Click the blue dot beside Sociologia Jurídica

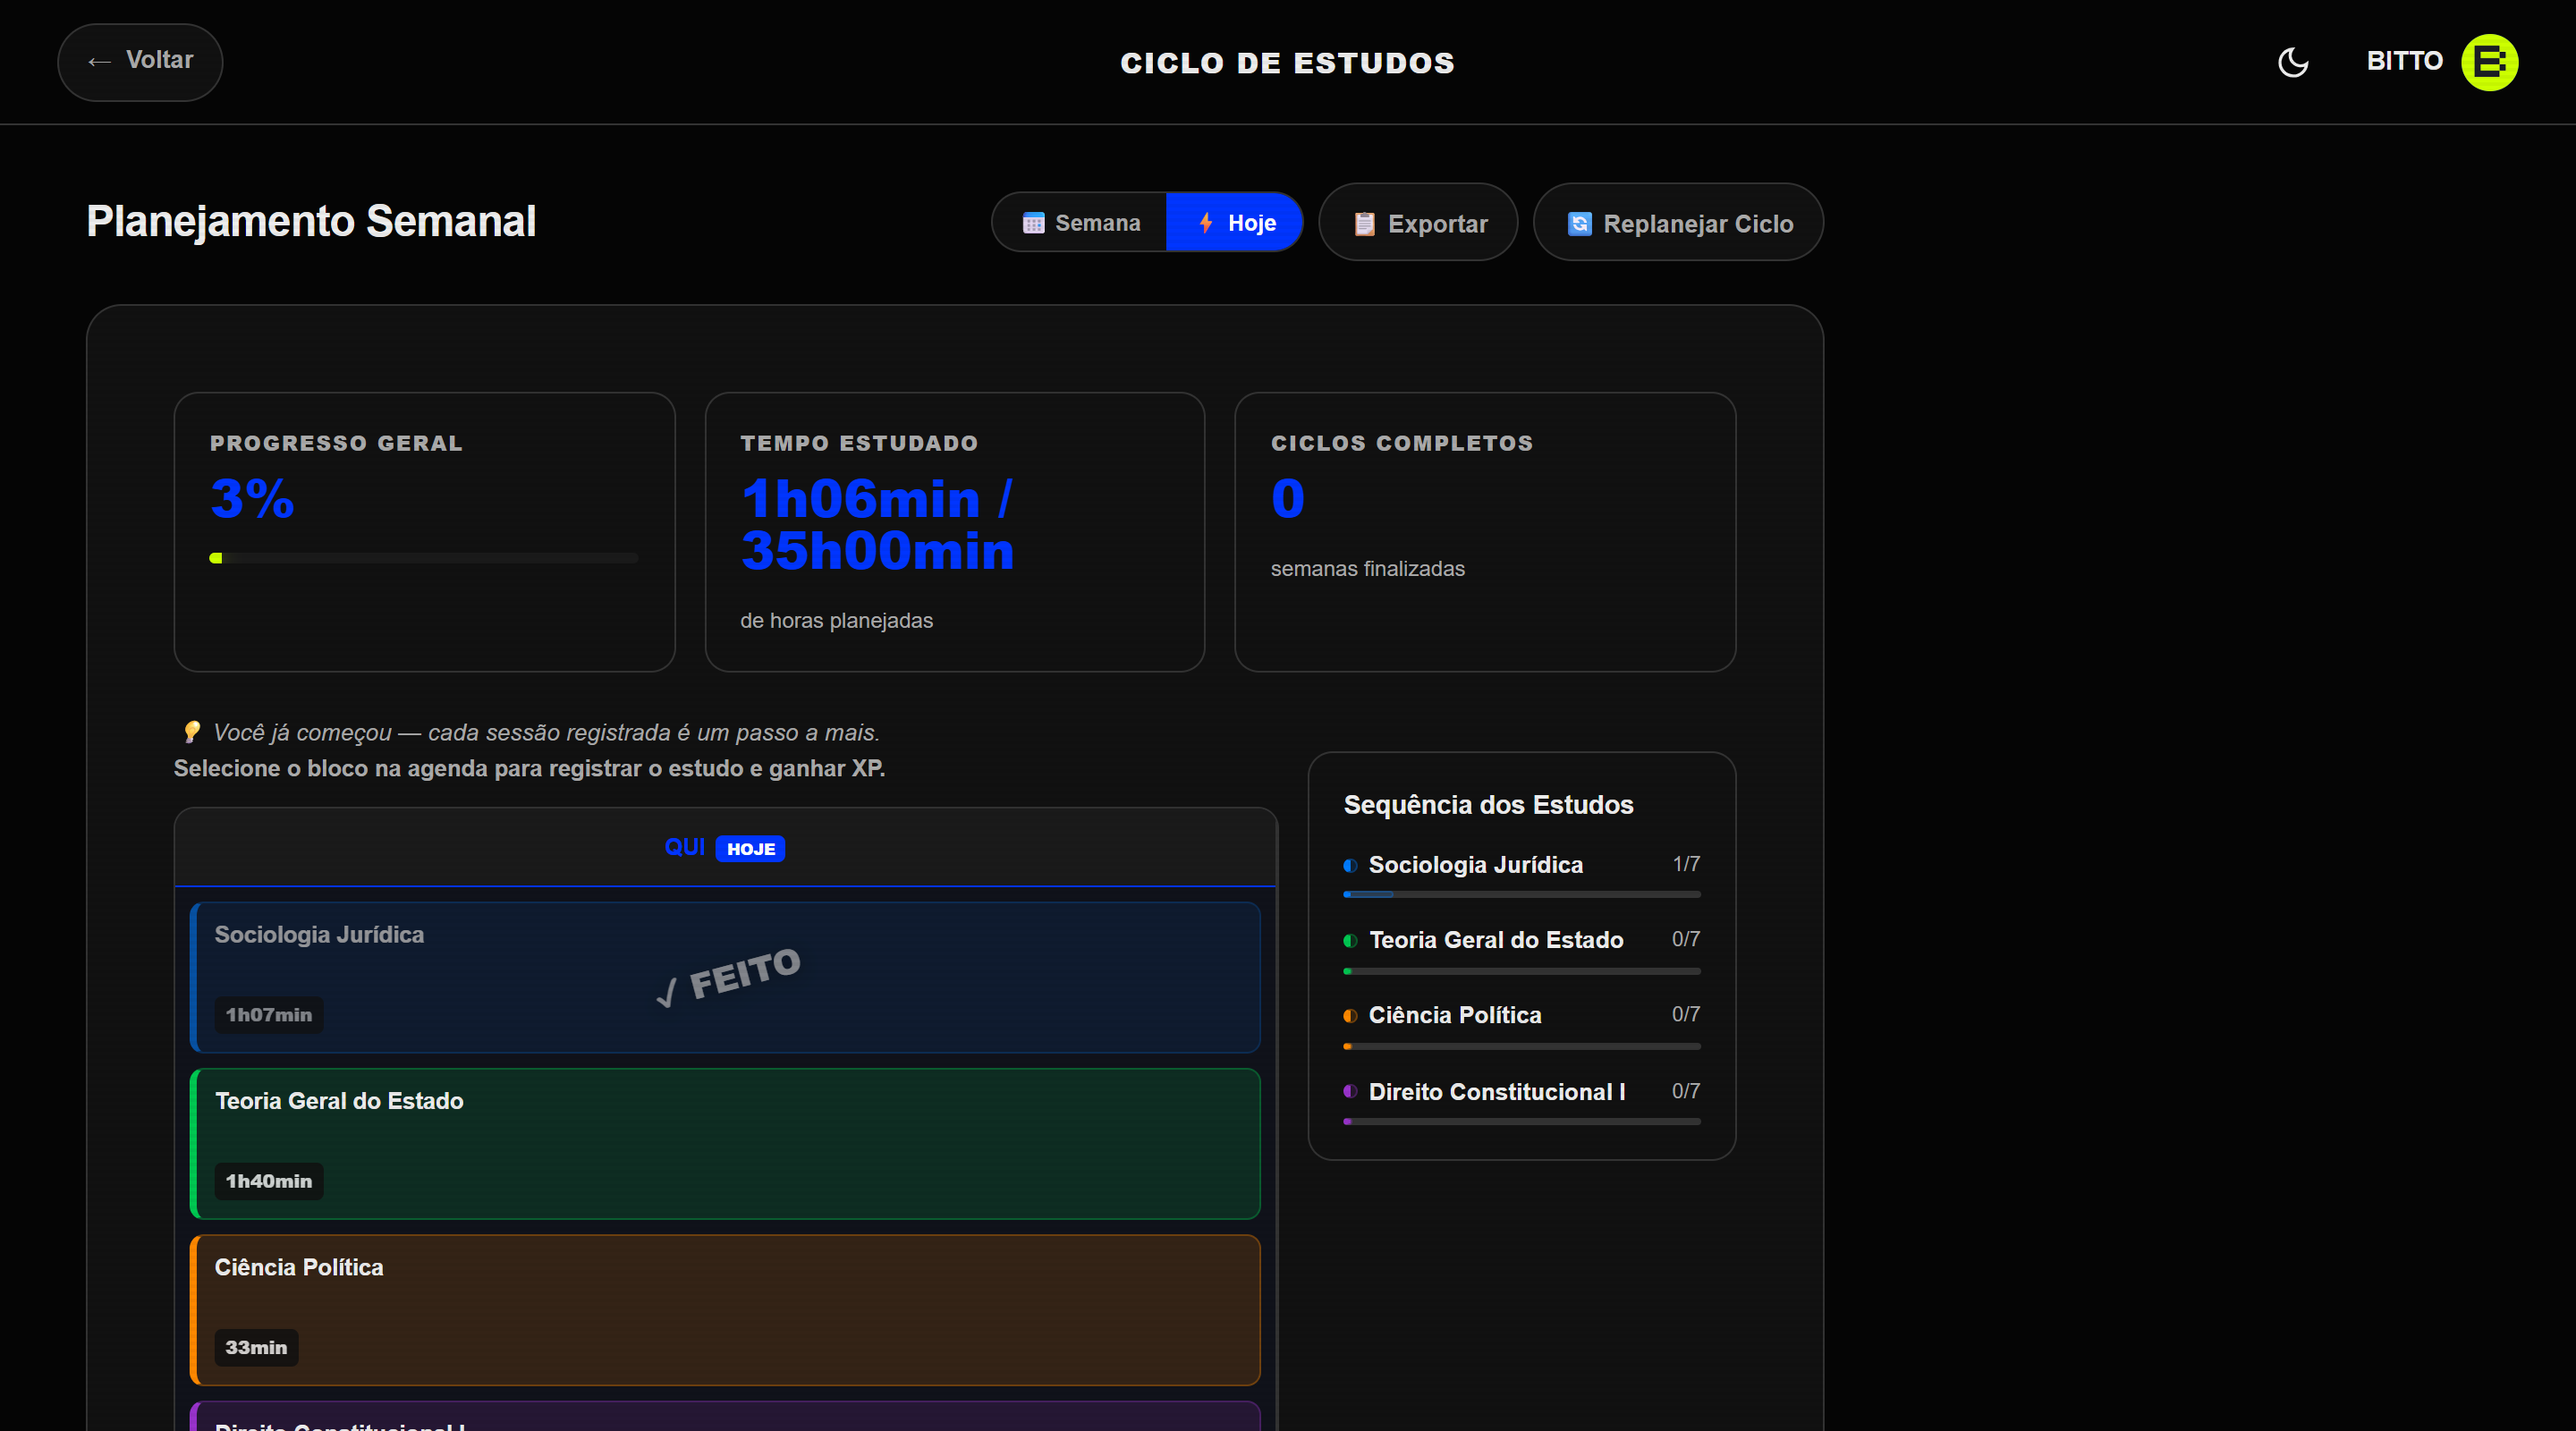click(x=1350, y=865)
